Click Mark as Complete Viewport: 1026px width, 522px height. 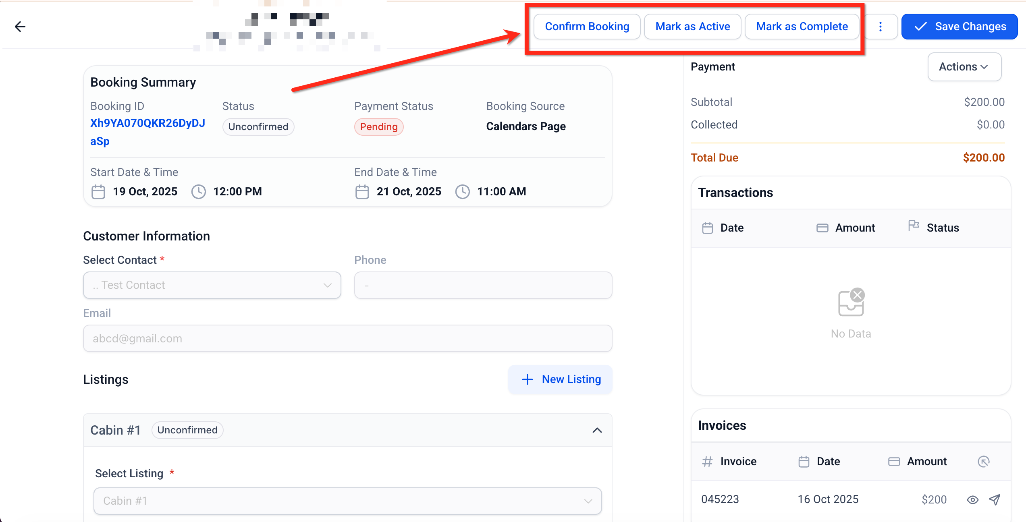(x=802, y=27)
